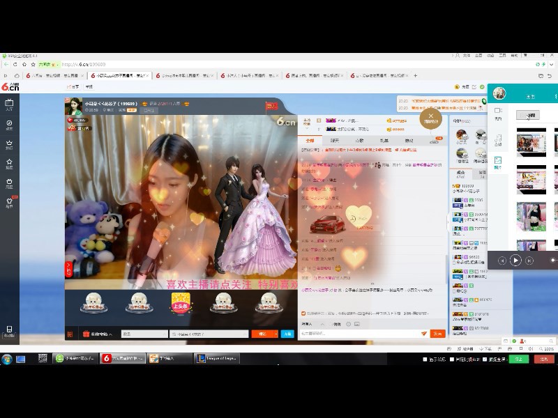Expand address bar dropdown chevron
The height and width of the screenshot is (418, 558).
551,64
